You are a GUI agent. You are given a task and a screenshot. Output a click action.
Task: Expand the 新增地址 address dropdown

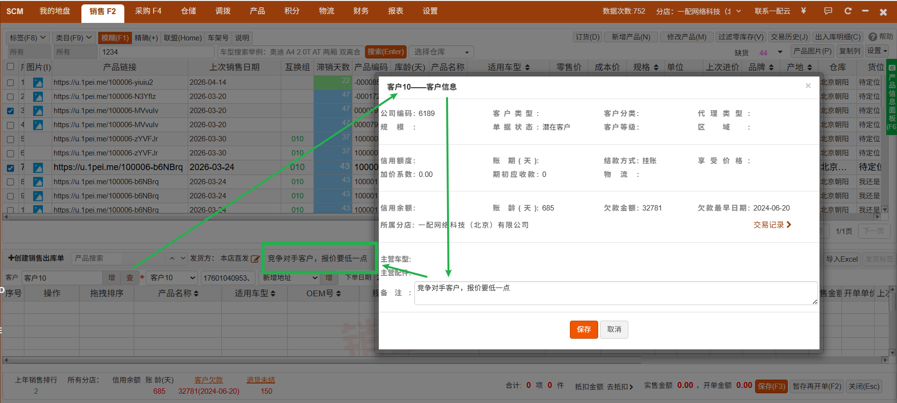pos(290,278)
